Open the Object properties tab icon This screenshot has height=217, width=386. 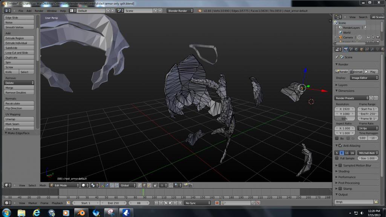[x=361, y=49]
